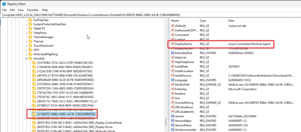Image resolution: width=301 pixels, height=132 pixels.
Task: Open the File menu
Action: tap(4, 10)
